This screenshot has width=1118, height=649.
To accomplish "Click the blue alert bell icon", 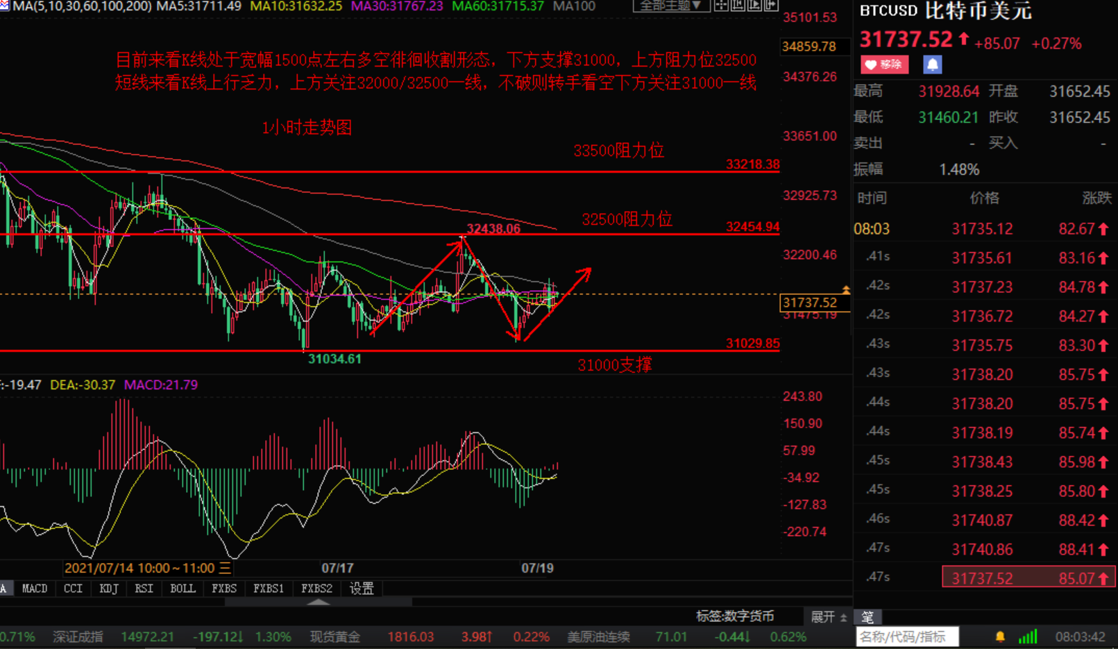I will coord(932,65).
